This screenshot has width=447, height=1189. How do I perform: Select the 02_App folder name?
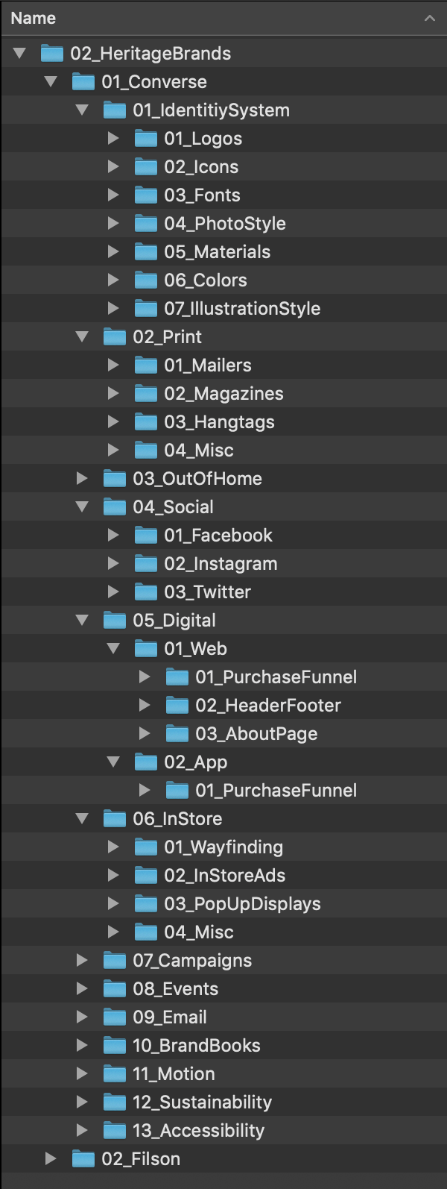click(195, 762)
